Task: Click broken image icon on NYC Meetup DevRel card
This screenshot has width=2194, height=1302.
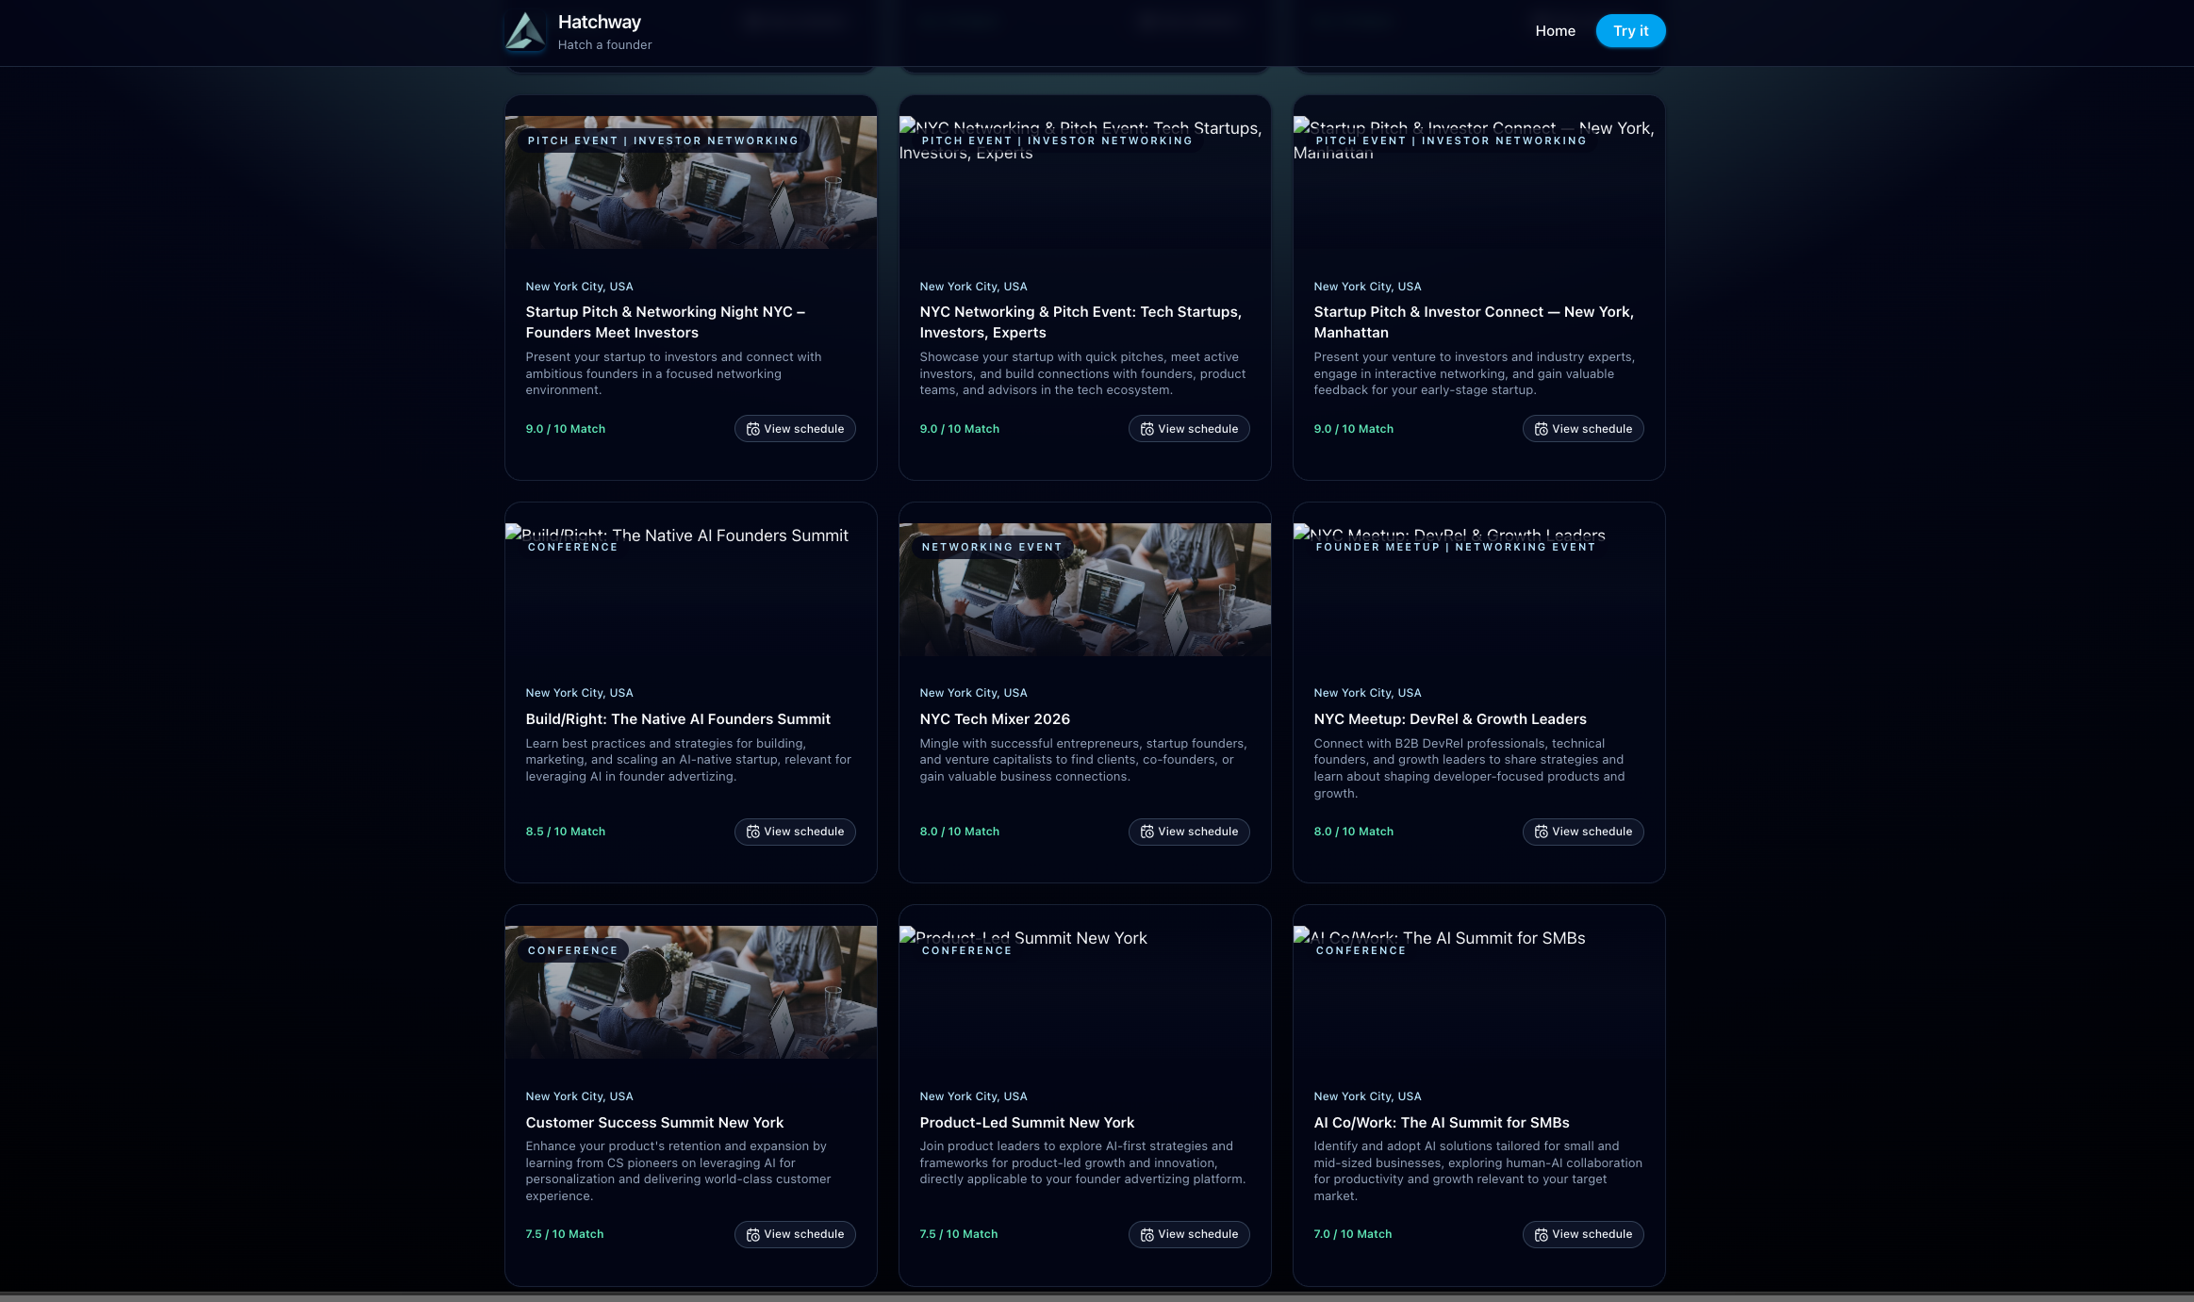Action: 1302,533
